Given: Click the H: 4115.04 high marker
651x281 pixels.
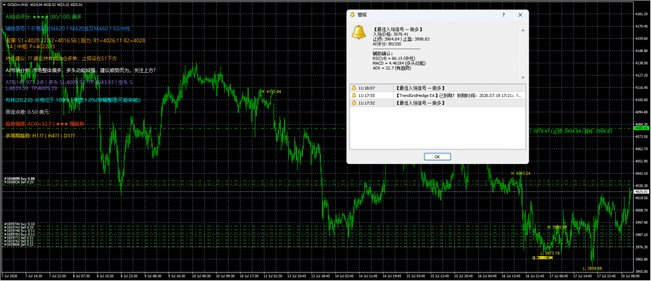Looking at the screenshot, I should point(271,91).
